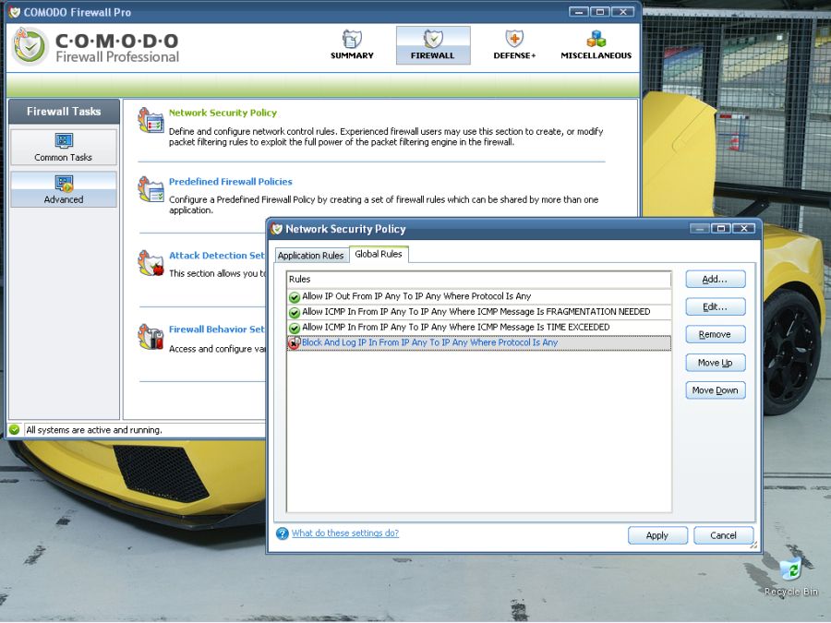Minimize the COMODO Firewall Pro window
Screen dimensions: 831x623
(579, 12)
